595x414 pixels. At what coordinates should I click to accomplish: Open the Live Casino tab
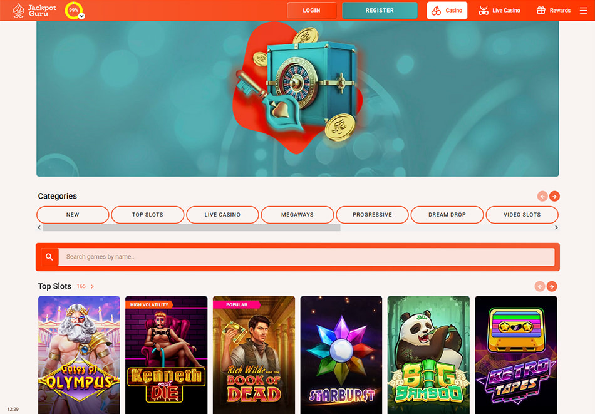pyautogui.click(x=499, y=11)
